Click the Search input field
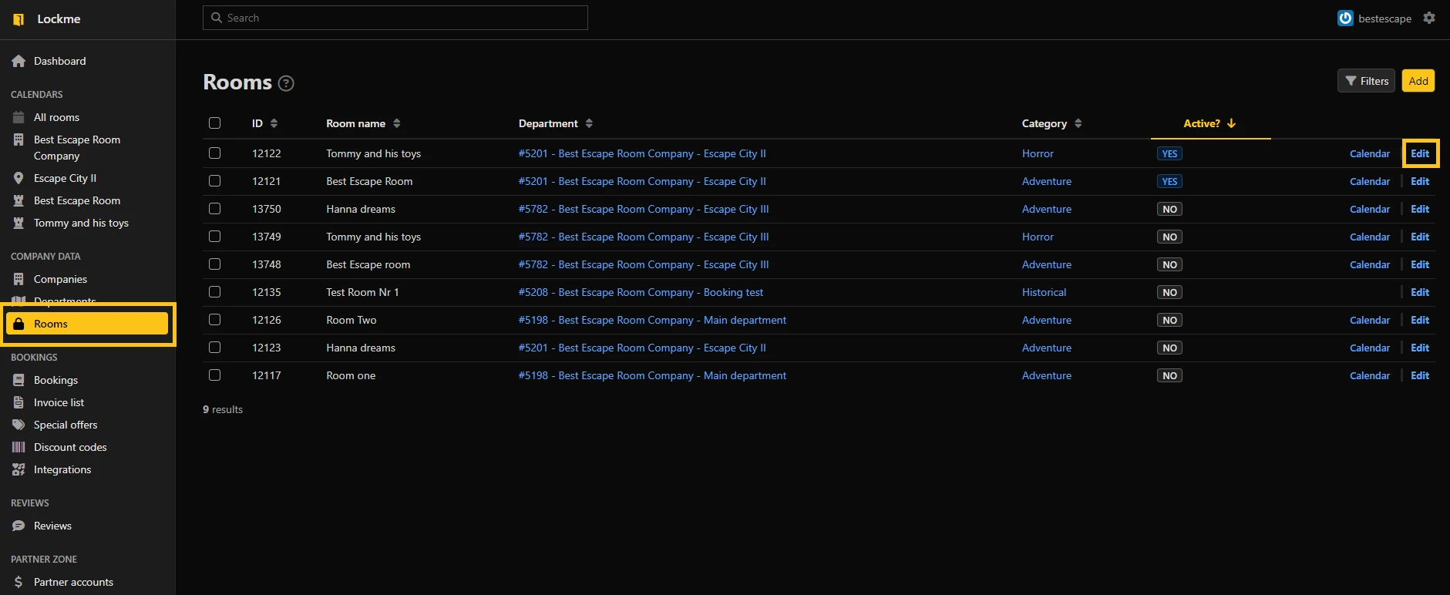 pyautogui.click(x=395, y=18)
